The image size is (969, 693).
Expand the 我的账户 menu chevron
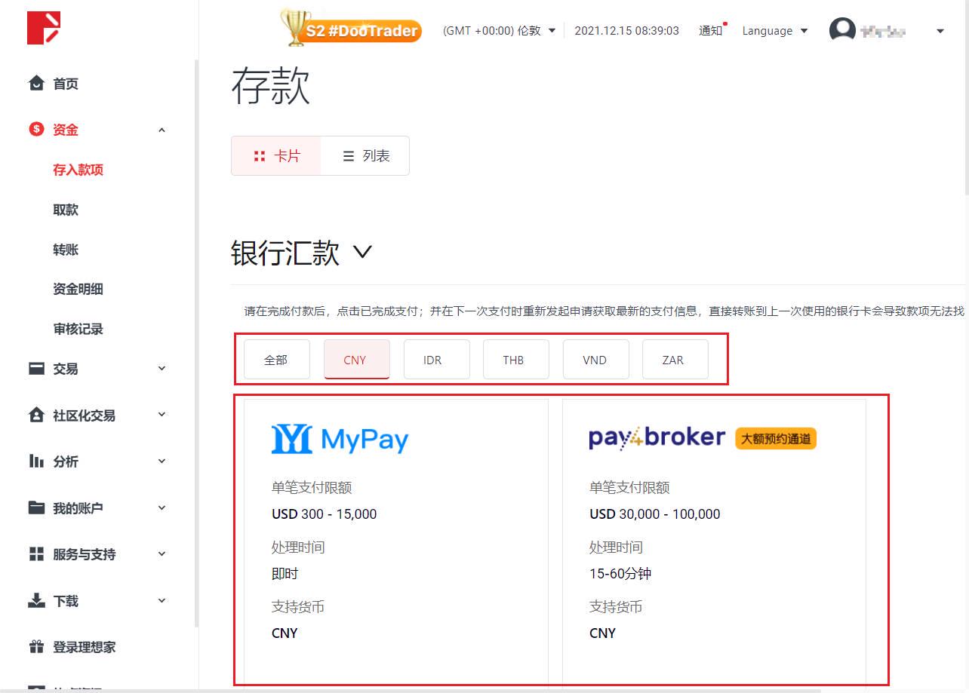[161, 508]
